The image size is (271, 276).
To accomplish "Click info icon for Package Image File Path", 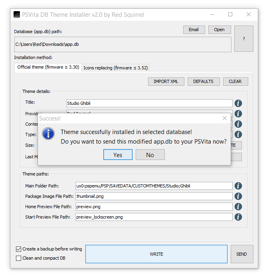I will tap(238, 196).
